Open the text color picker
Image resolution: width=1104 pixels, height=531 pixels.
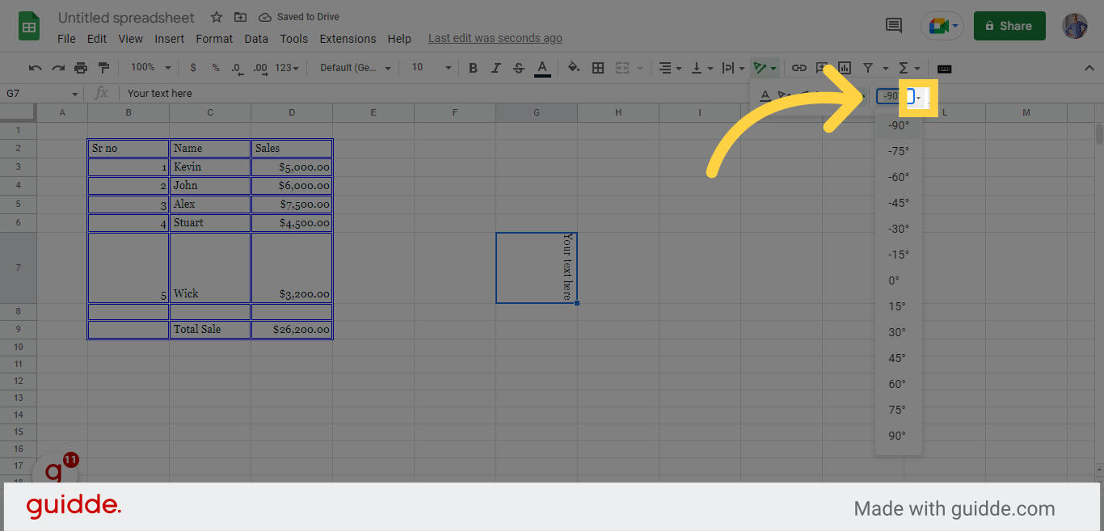542,68
